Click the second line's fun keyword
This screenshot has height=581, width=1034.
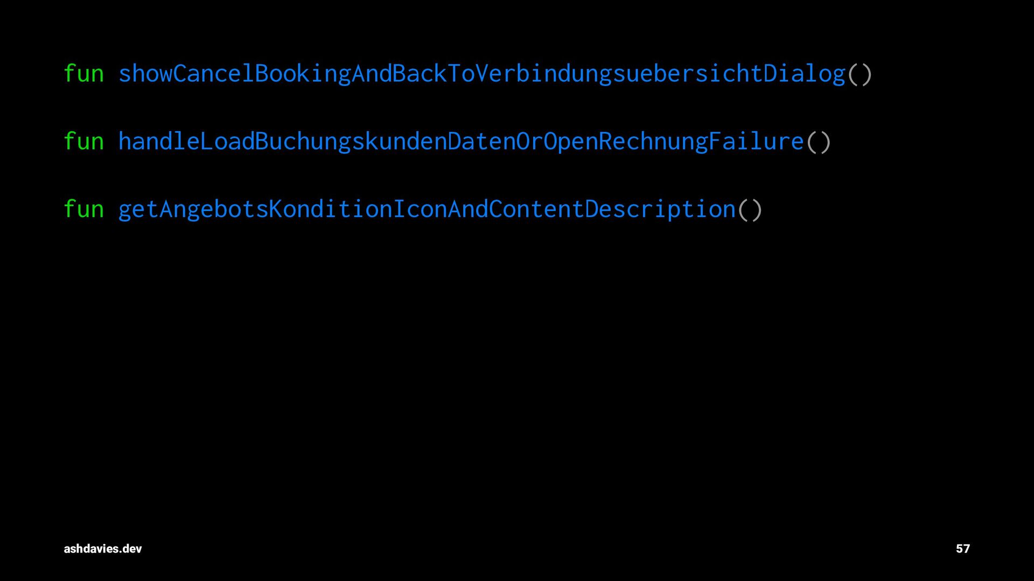pos(83,141)
